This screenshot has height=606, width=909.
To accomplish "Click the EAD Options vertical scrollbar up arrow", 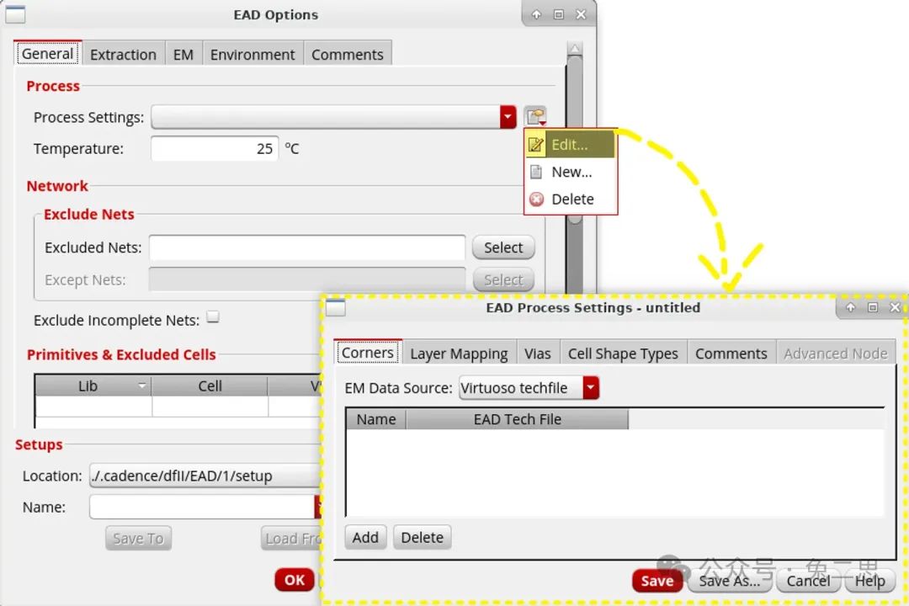I will coord(575,49).
